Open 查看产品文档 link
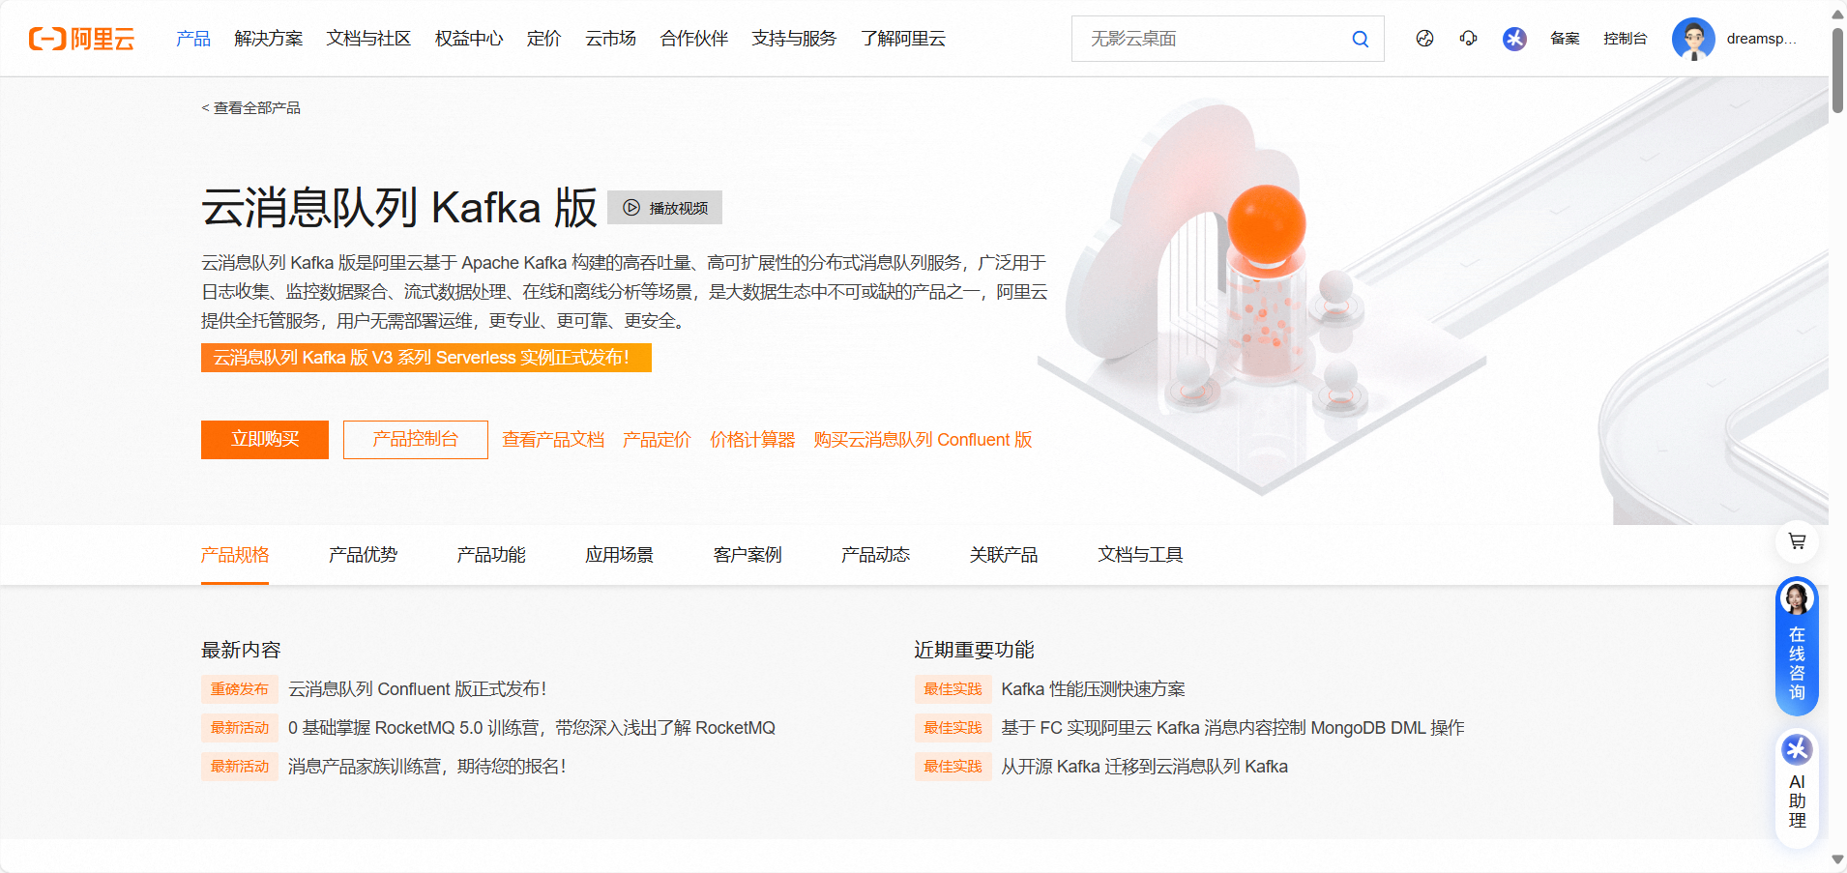1847x873 pixels. point(553,440)
